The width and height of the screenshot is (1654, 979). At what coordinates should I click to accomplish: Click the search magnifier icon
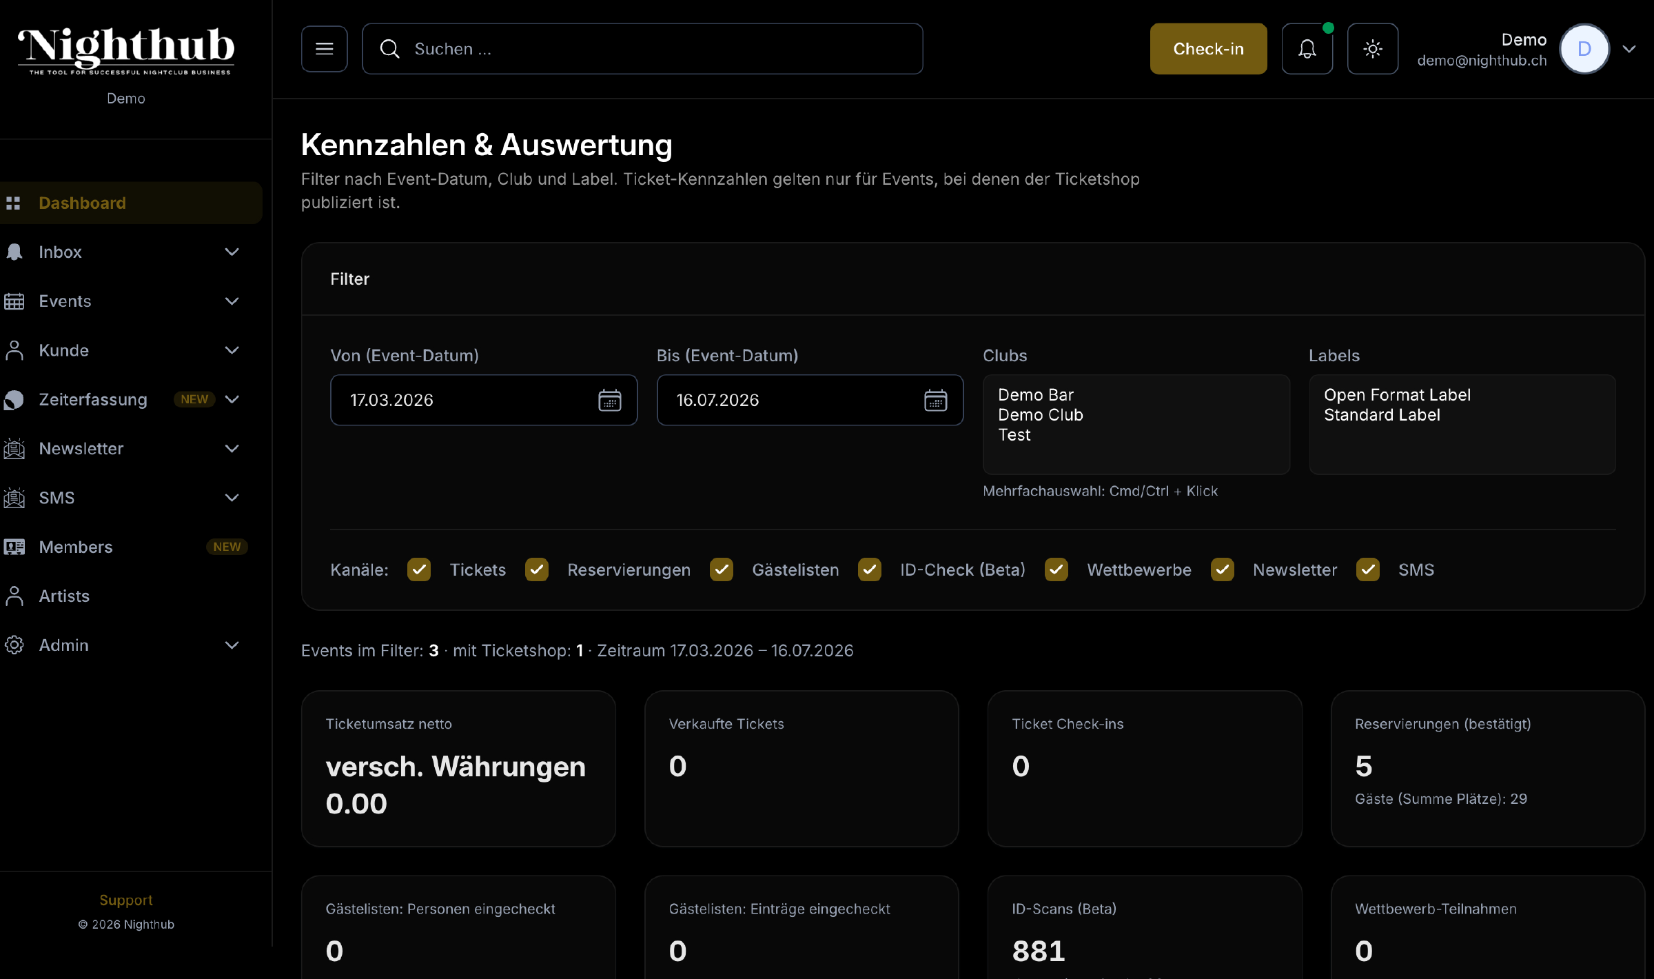389,48
